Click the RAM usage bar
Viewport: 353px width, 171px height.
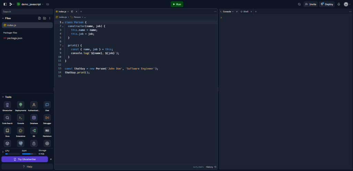point(29,154)
